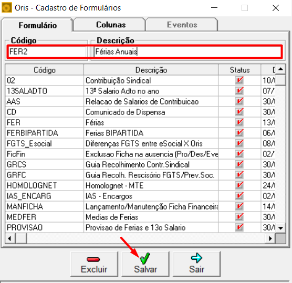The height and width of the screenshot is (283, 292).
Task: Click the Oris application icon in title bar
Action: (x=6, y=8)
